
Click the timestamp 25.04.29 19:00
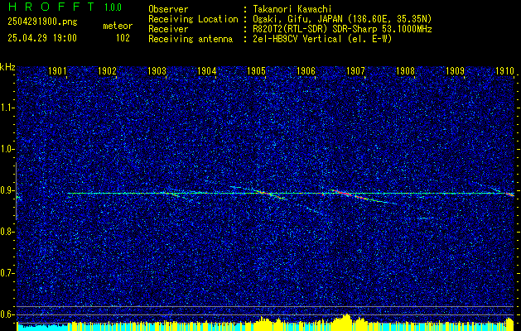pyautogui.click(x=42, y=38)
